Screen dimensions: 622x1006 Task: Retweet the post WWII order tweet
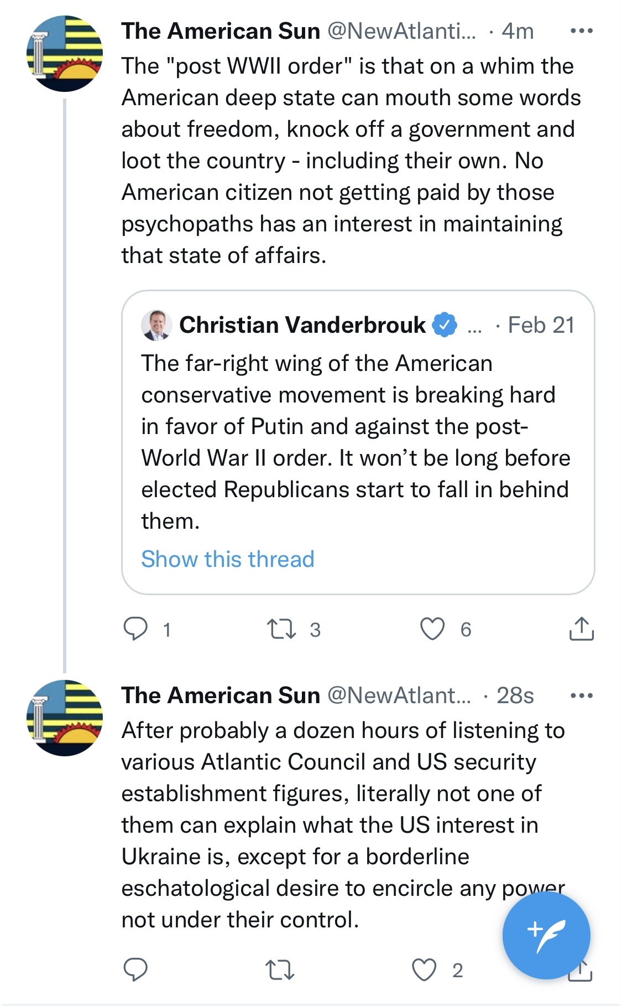tap(281, 630)
